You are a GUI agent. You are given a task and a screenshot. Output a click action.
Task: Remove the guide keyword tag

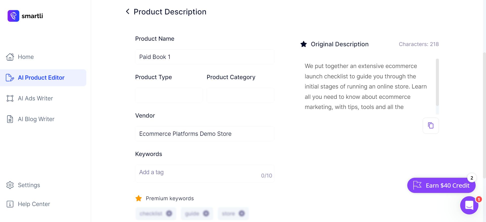(x=206, y=213)
